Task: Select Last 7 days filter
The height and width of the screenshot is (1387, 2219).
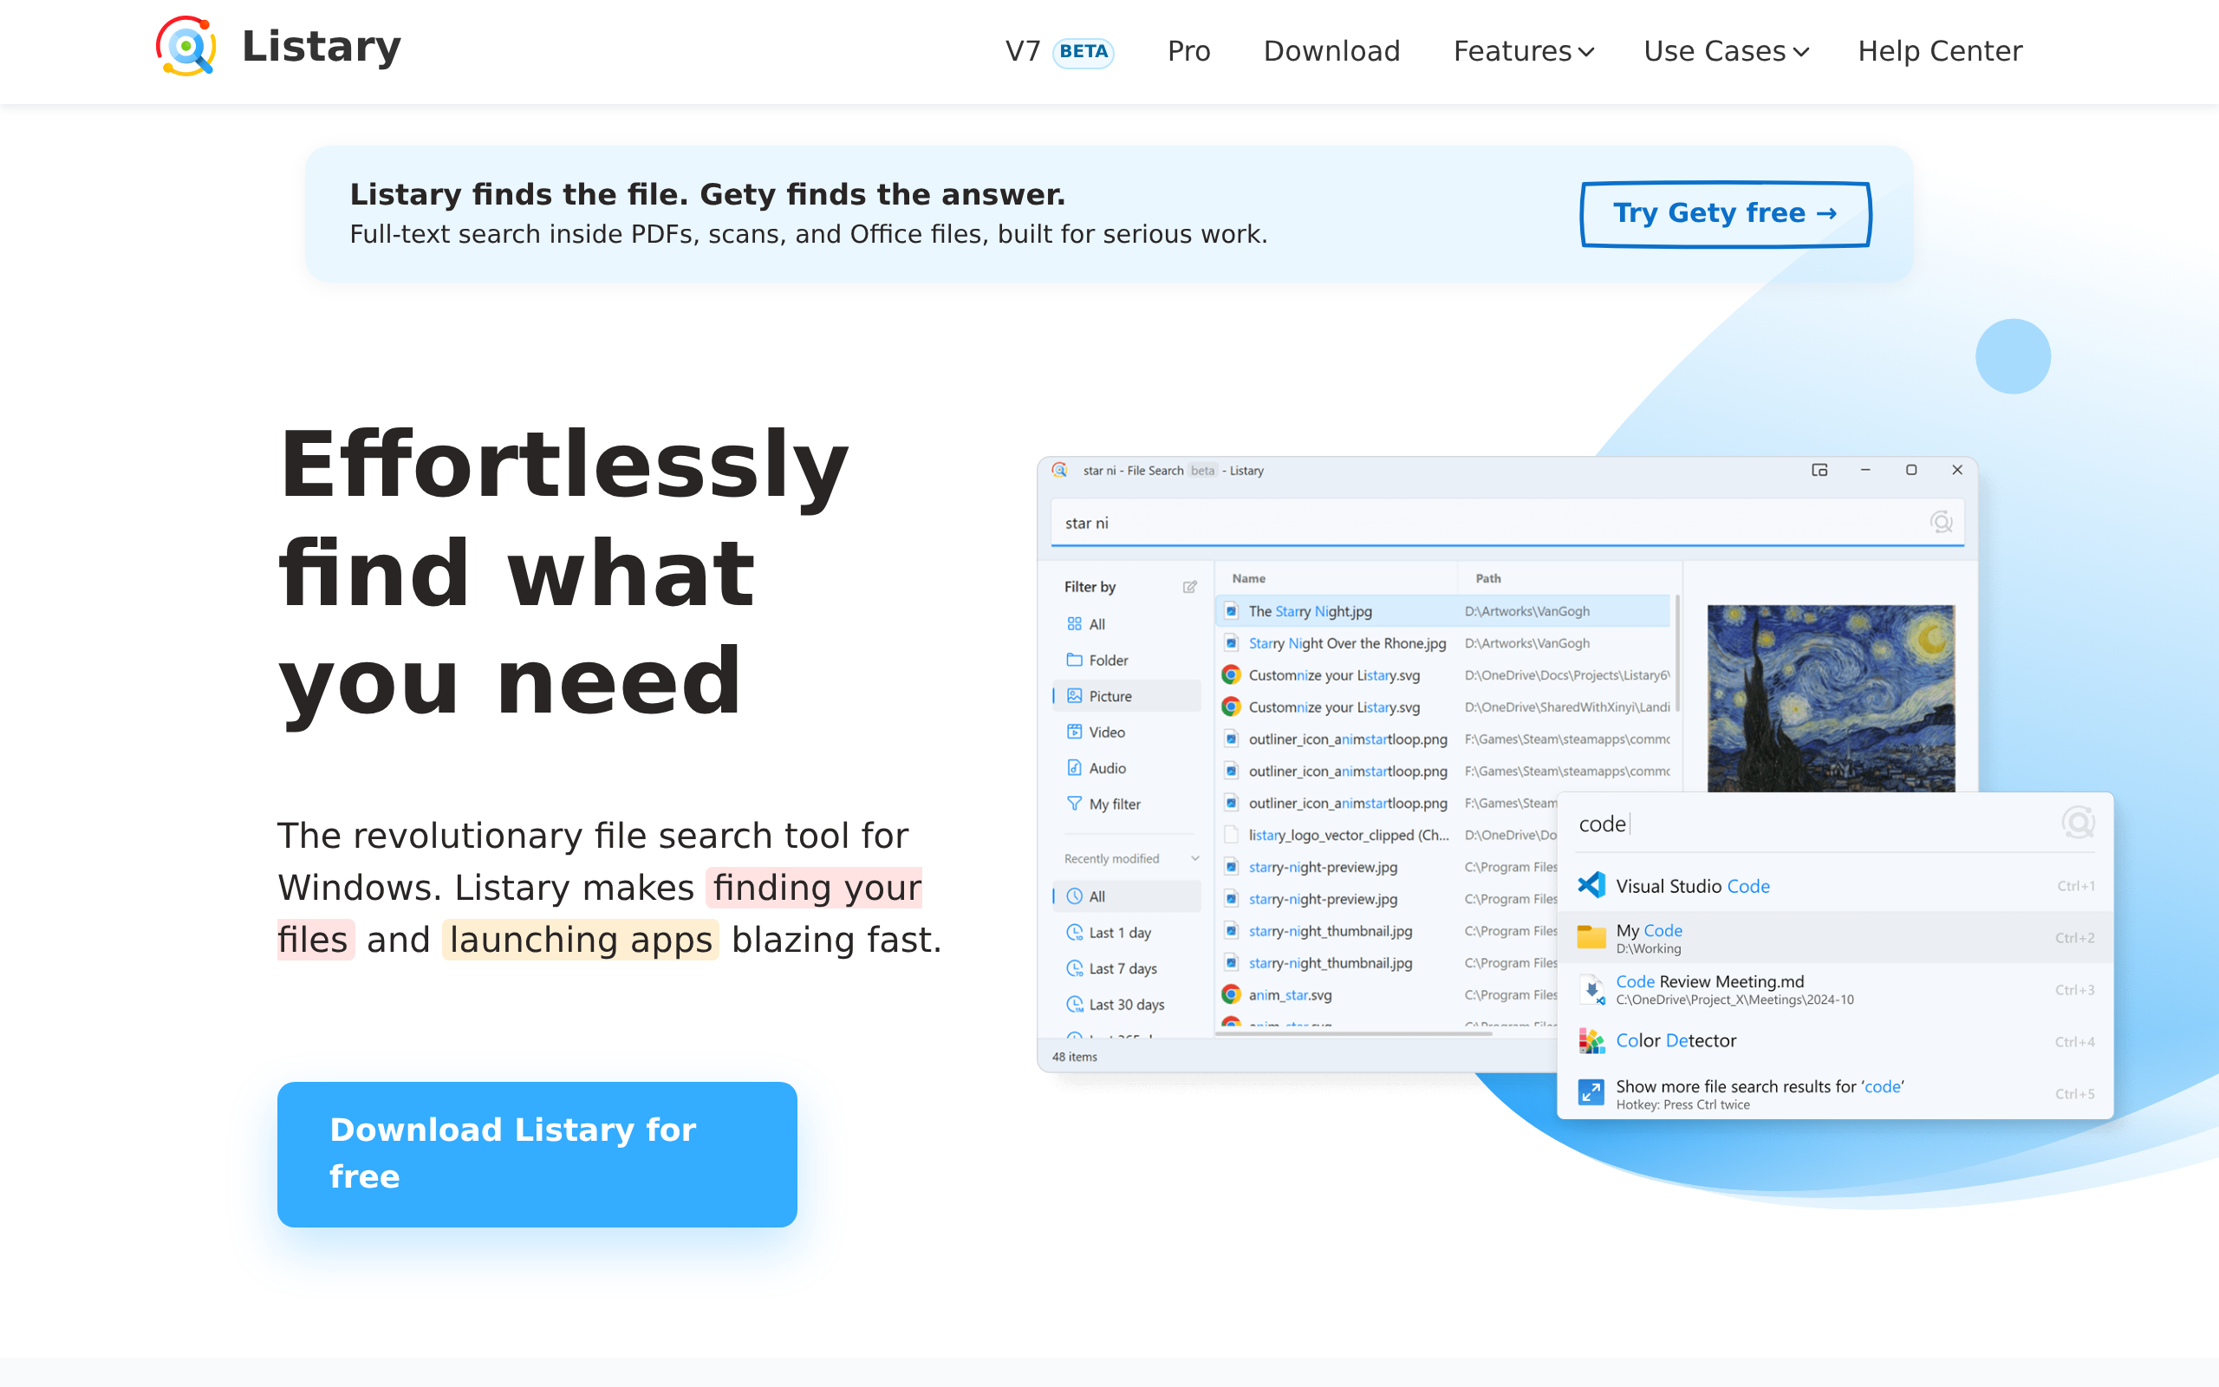Action: pyautogui.click(x=1126, y=968)
